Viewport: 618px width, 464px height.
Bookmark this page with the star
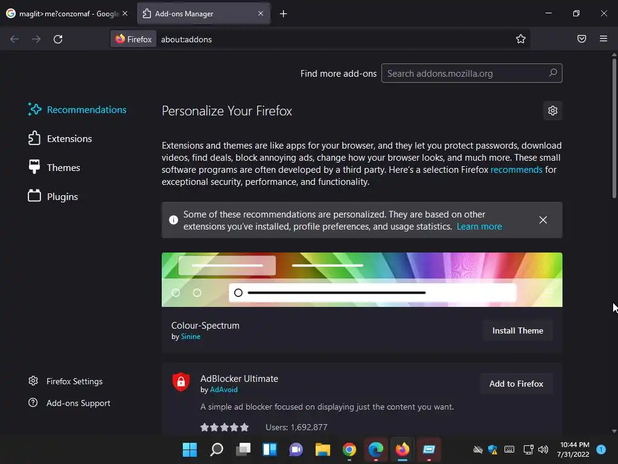(521, 39)
